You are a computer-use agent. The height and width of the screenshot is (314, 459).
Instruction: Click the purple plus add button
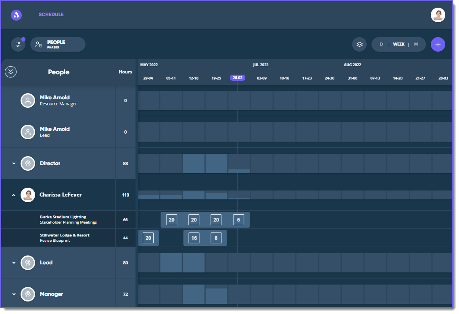tap(438, 44)
